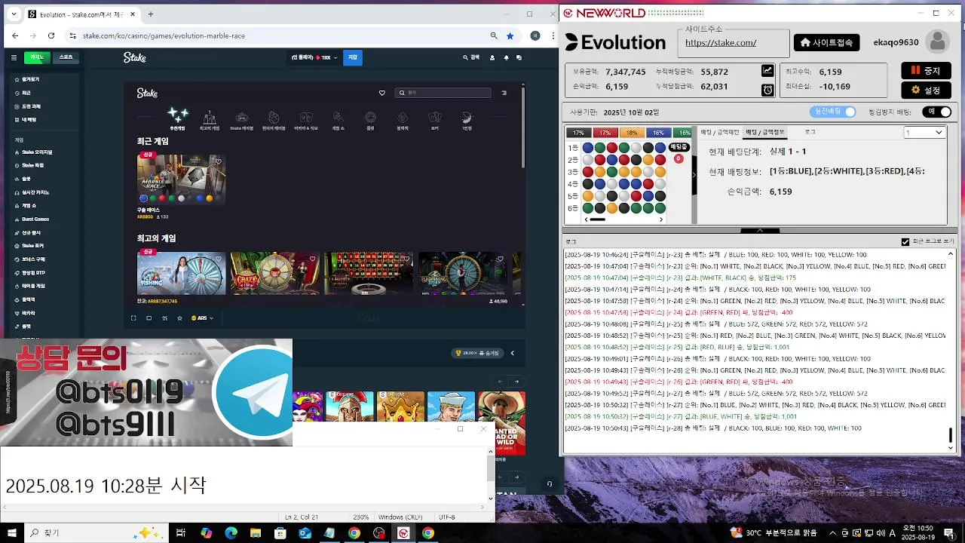Open the ARS currency dropdown below game
The width and height of the screenshot is (965, 543).
click(202, 318)
